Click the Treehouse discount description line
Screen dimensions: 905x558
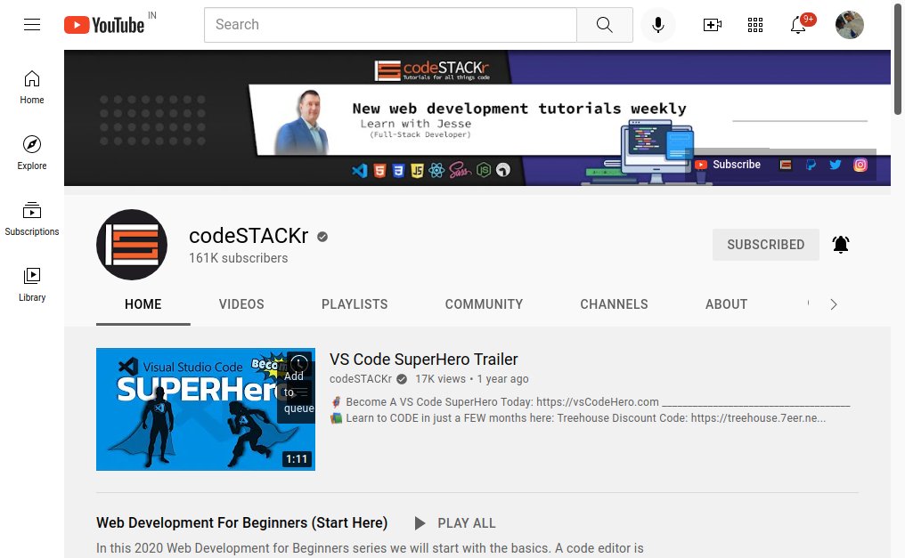[x=578, y=418]
